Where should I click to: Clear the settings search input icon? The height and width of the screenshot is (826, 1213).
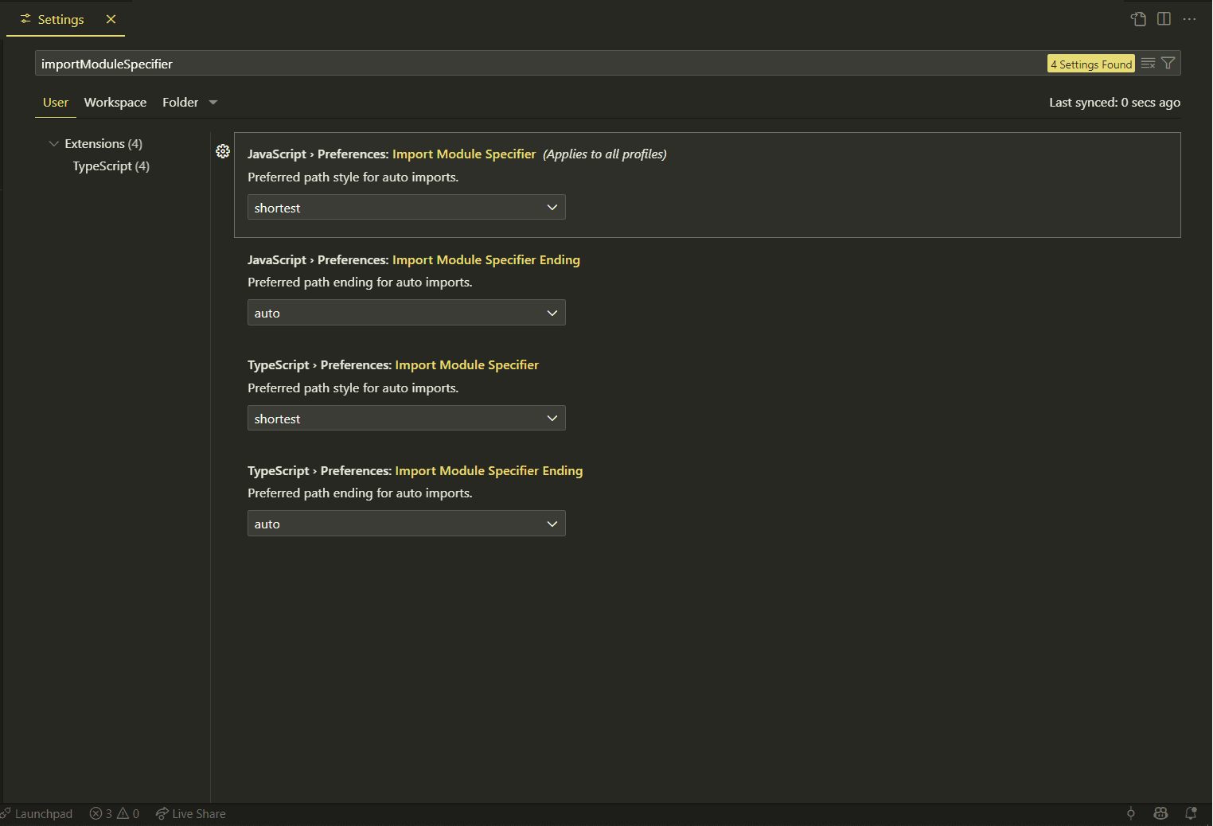[x=1148, y=64]
